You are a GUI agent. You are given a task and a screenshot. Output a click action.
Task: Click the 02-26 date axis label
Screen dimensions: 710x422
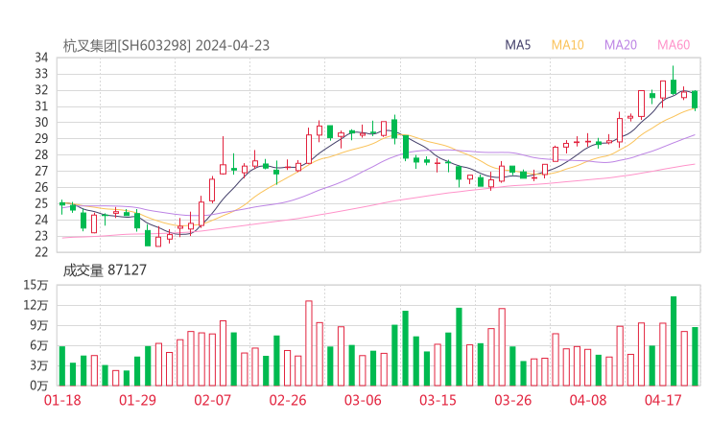(x=288, y=400)
